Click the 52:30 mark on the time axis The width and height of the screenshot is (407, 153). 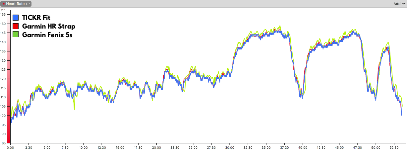394,147
